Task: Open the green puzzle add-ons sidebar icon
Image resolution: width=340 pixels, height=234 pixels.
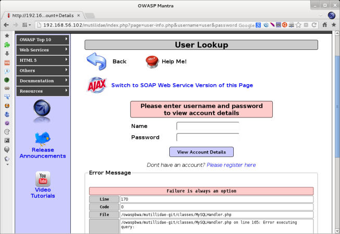Action: pyautogui.click(x=7, y=44)
